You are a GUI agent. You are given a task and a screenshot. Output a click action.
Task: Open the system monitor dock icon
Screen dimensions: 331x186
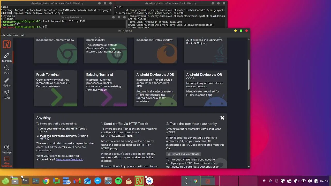tap(36, 181)
